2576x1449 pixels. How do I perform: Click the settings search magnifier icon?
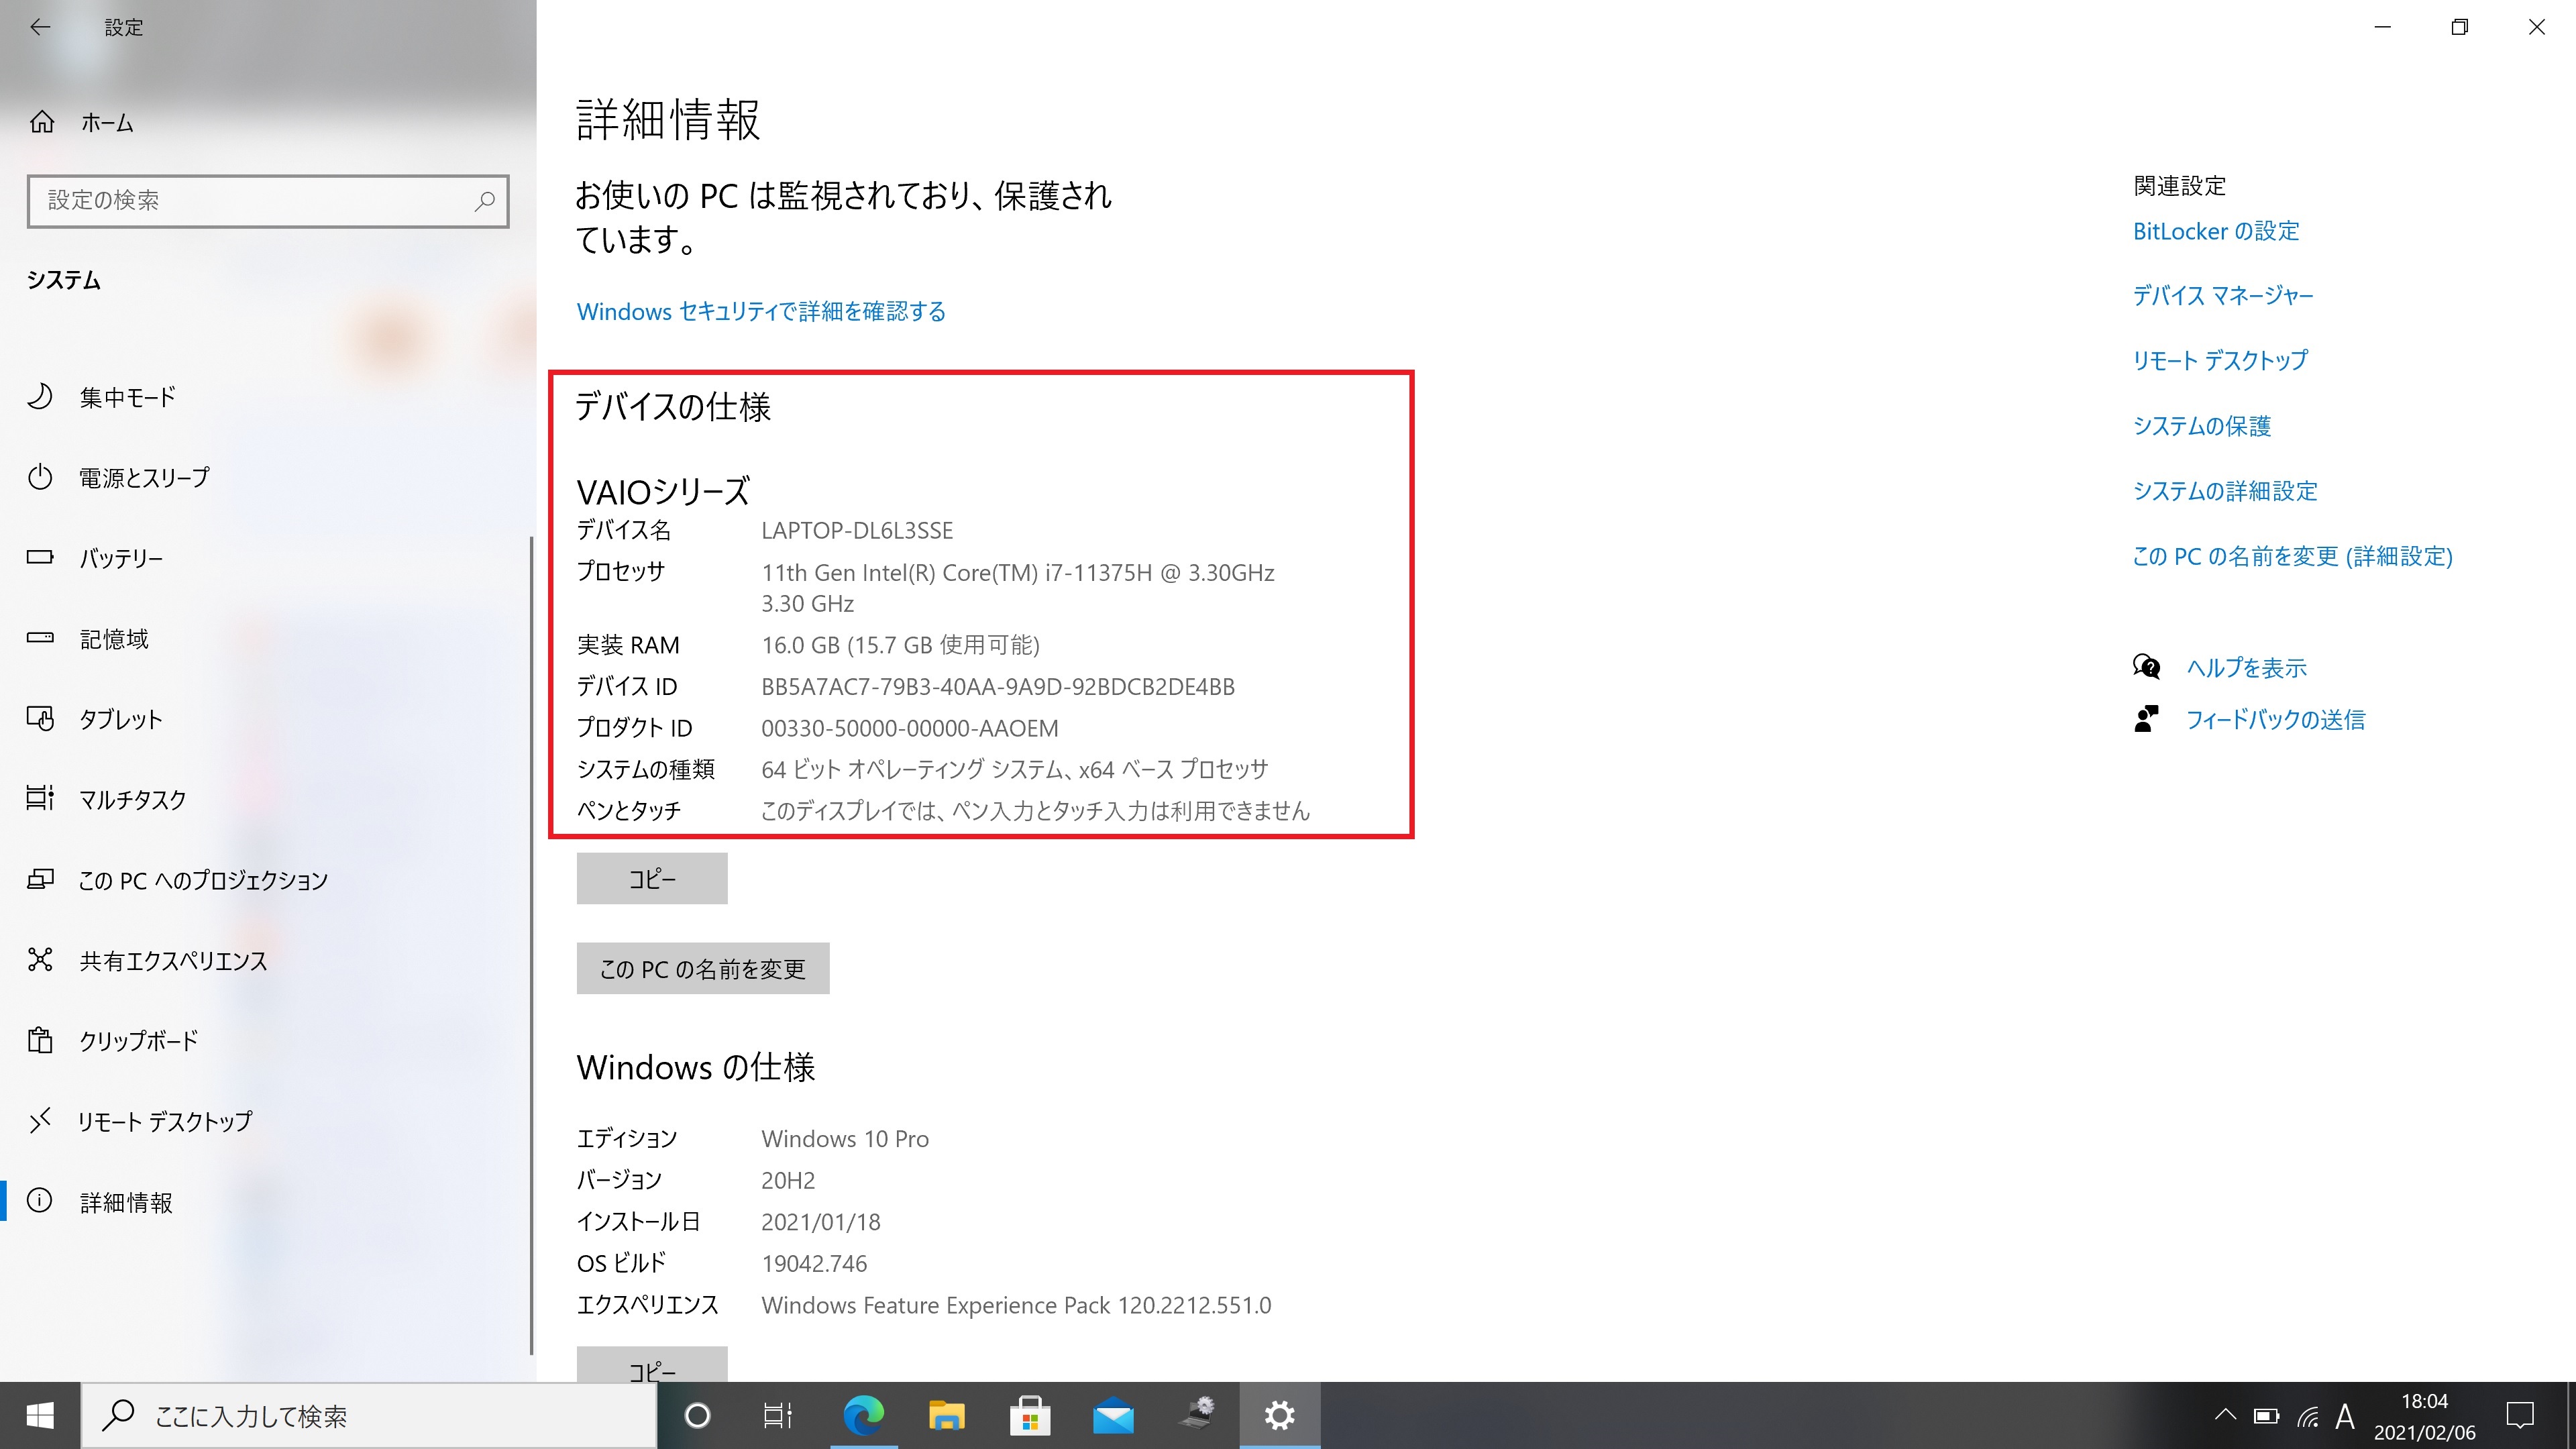click(x=484, y=200)
